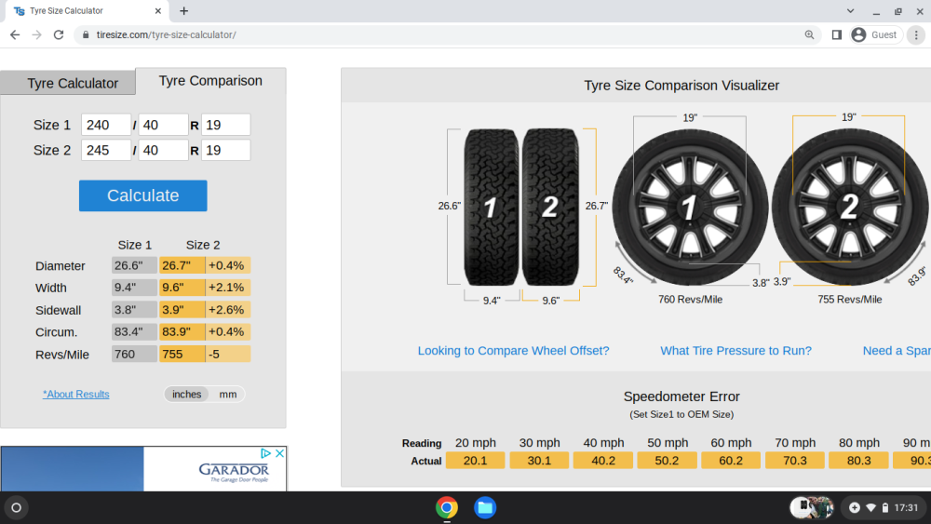Click the phone hub thumbnail in shelf
The image size is (931, 524).
(x=812, y=507)
